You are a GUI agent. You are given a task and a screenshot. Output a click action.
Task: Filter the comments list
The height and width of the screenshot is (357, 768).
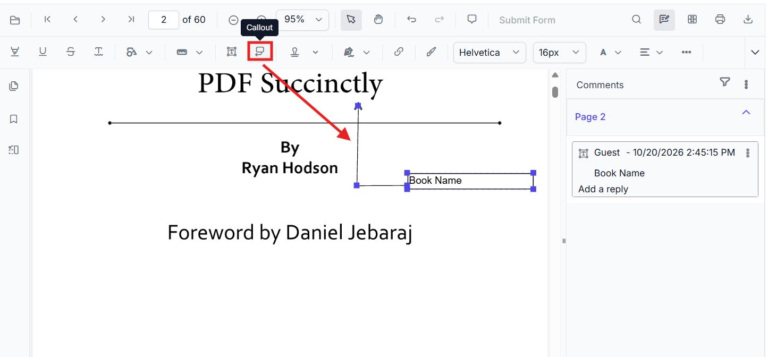(725, 82)
